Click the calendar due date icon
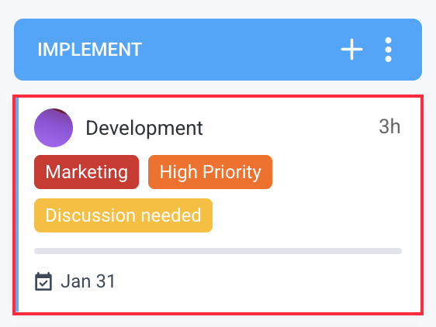 click(43, 281)
